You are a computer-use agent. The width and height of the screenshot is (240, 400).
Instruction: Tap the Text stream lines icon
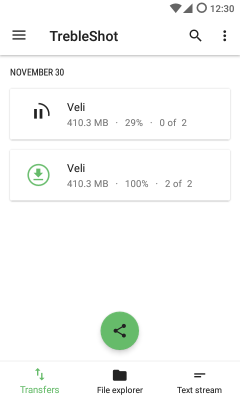[x=199, y=375]
